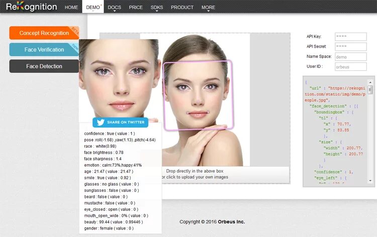Click the 'Name Space:' label
The width and height of the screenshot is (377, 237).
click(x=319, y=56)
